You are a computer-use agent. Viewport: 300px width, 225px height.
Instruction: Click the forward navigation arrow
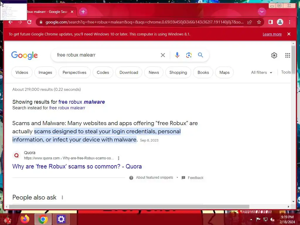pos(20,22)
